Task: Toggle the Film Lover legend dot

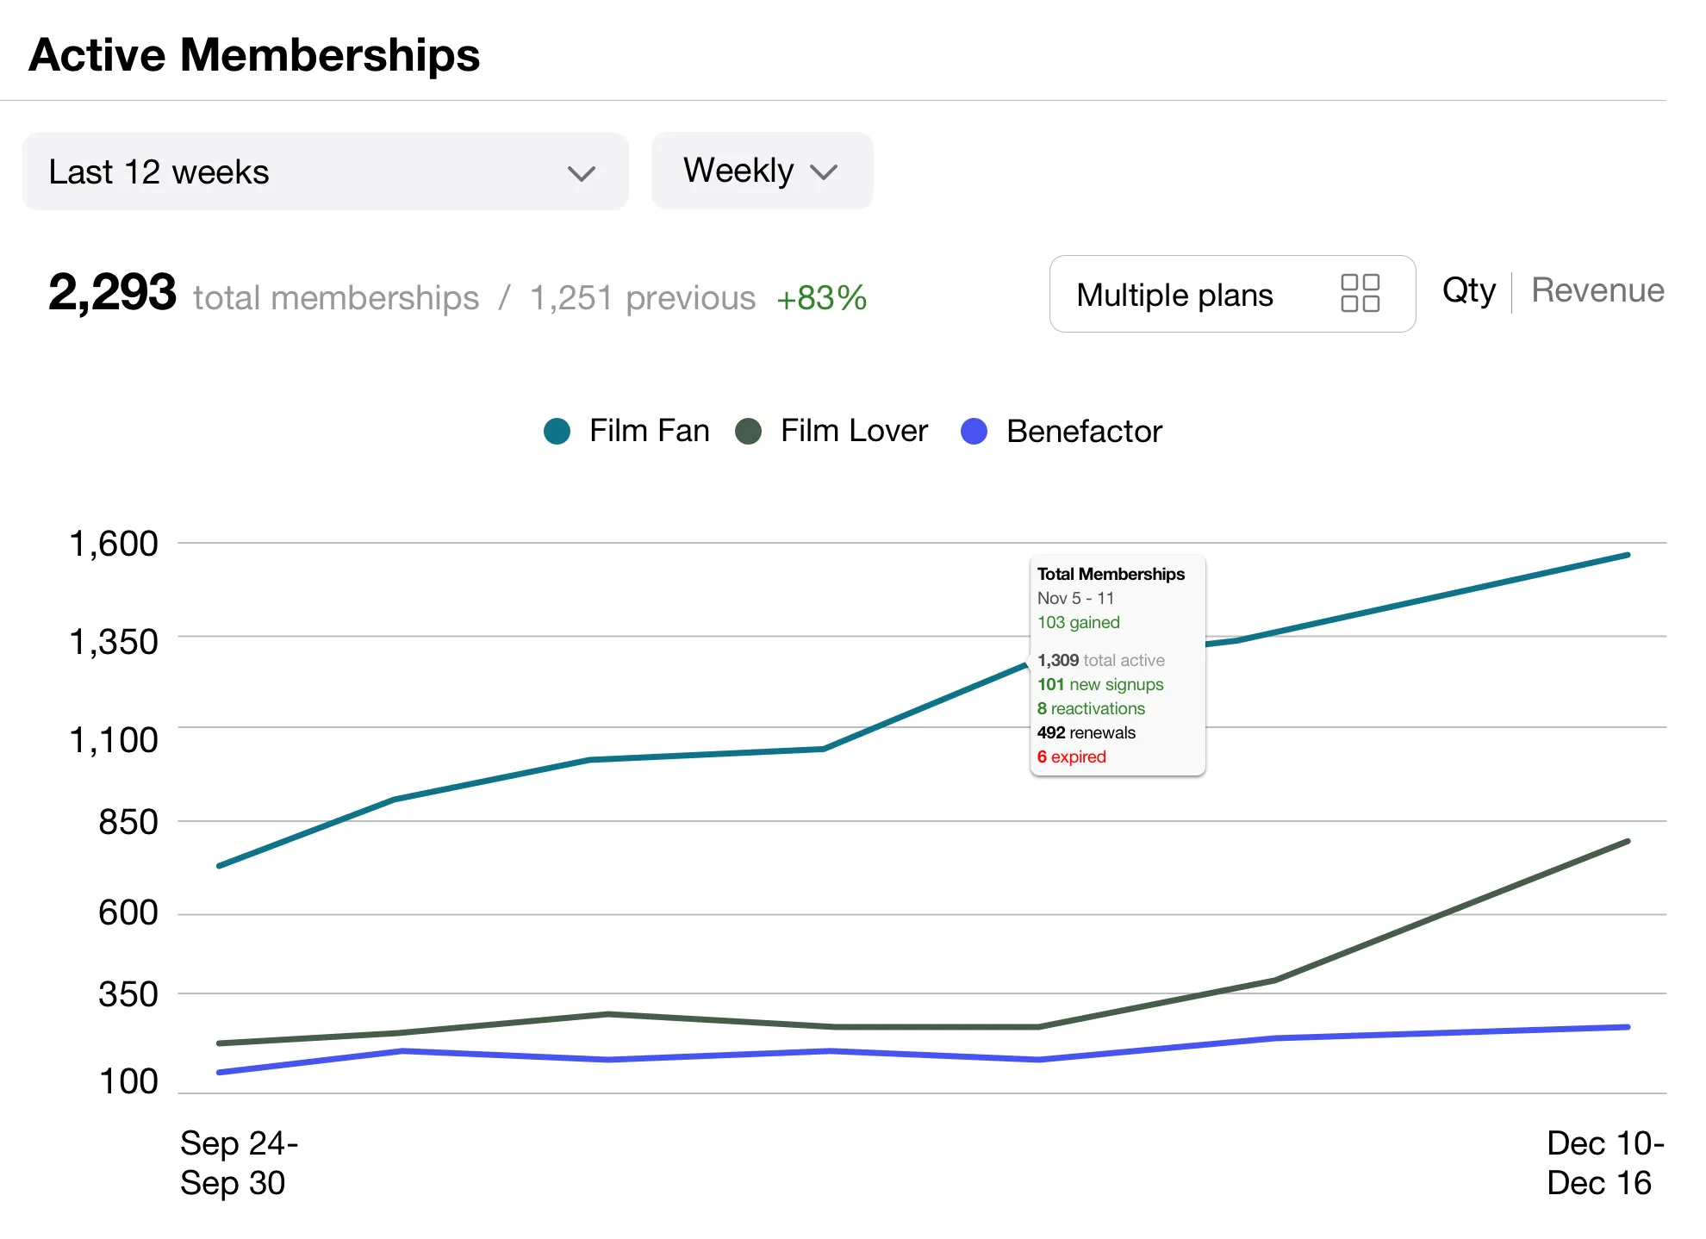Action: [x=749, y=431]
